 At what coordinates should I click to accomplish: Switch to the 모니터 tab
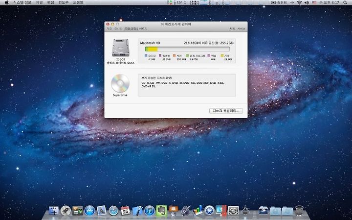pyautogui.click(x=118, y=29)
